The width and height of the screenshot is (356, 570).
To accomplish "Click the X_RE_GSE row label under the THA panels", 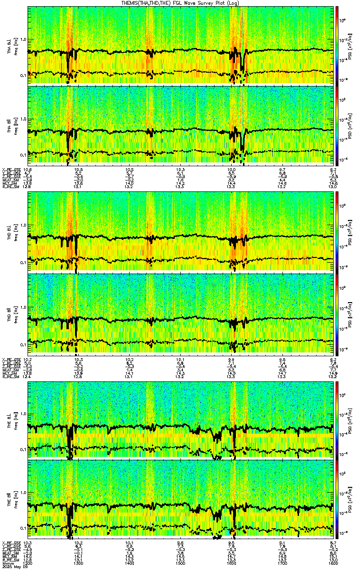I will click(x=11, y=170).
